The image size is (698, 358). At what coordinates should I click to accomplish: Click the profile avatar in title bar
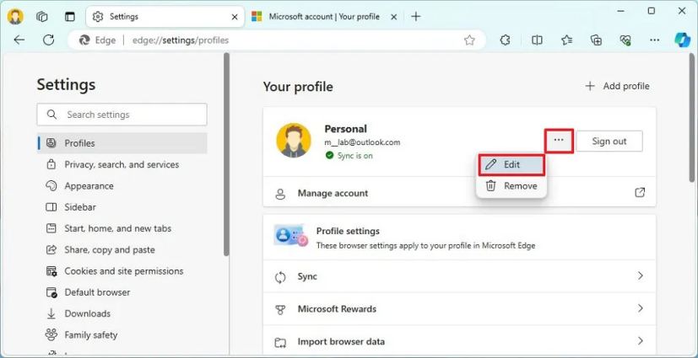click(x=15, y=17)
